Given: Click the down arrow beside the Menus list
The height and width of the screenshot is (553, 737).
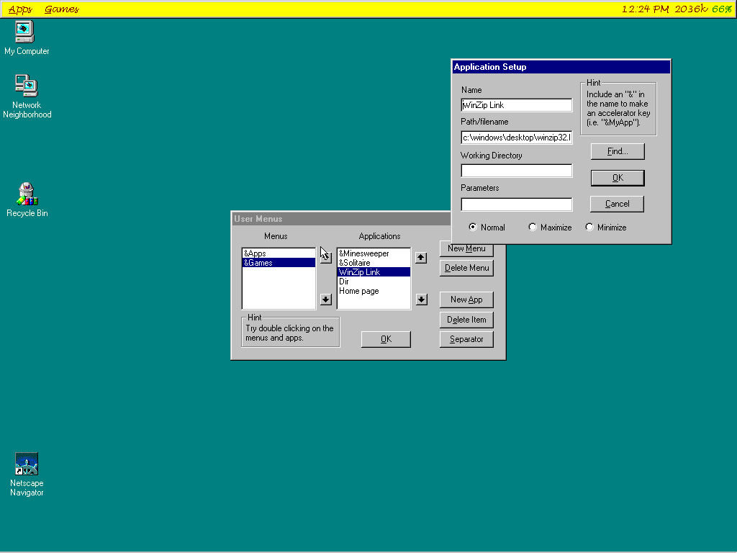Looking at the screenshot, I should pos(325,300).
